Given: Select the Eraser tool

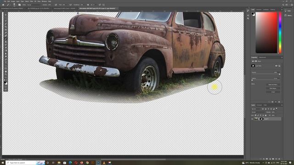Looking at the screenshot, I should [6, 48].
